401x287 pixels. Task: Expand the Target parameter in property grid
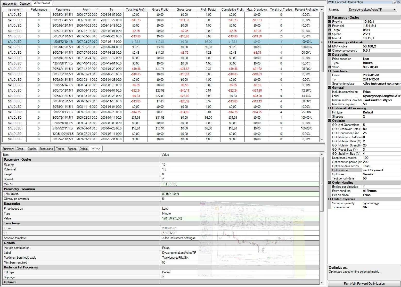[x=330, y=30]
